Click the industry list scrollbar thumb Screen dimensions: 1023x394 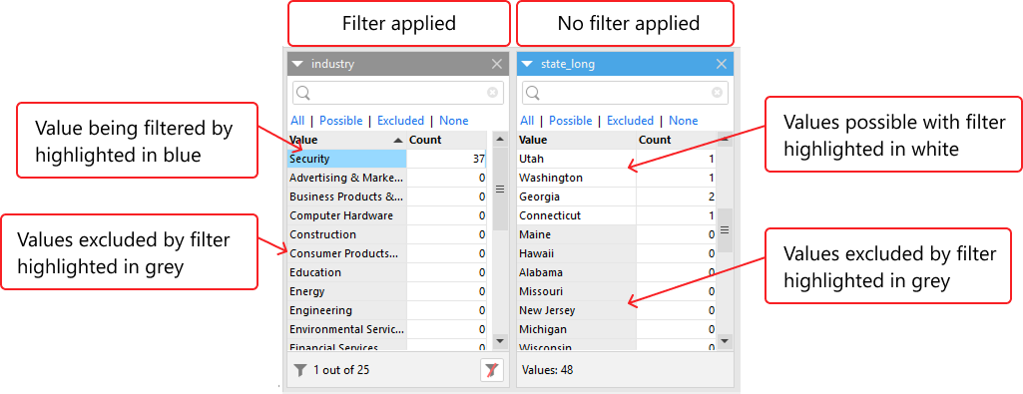500,190
